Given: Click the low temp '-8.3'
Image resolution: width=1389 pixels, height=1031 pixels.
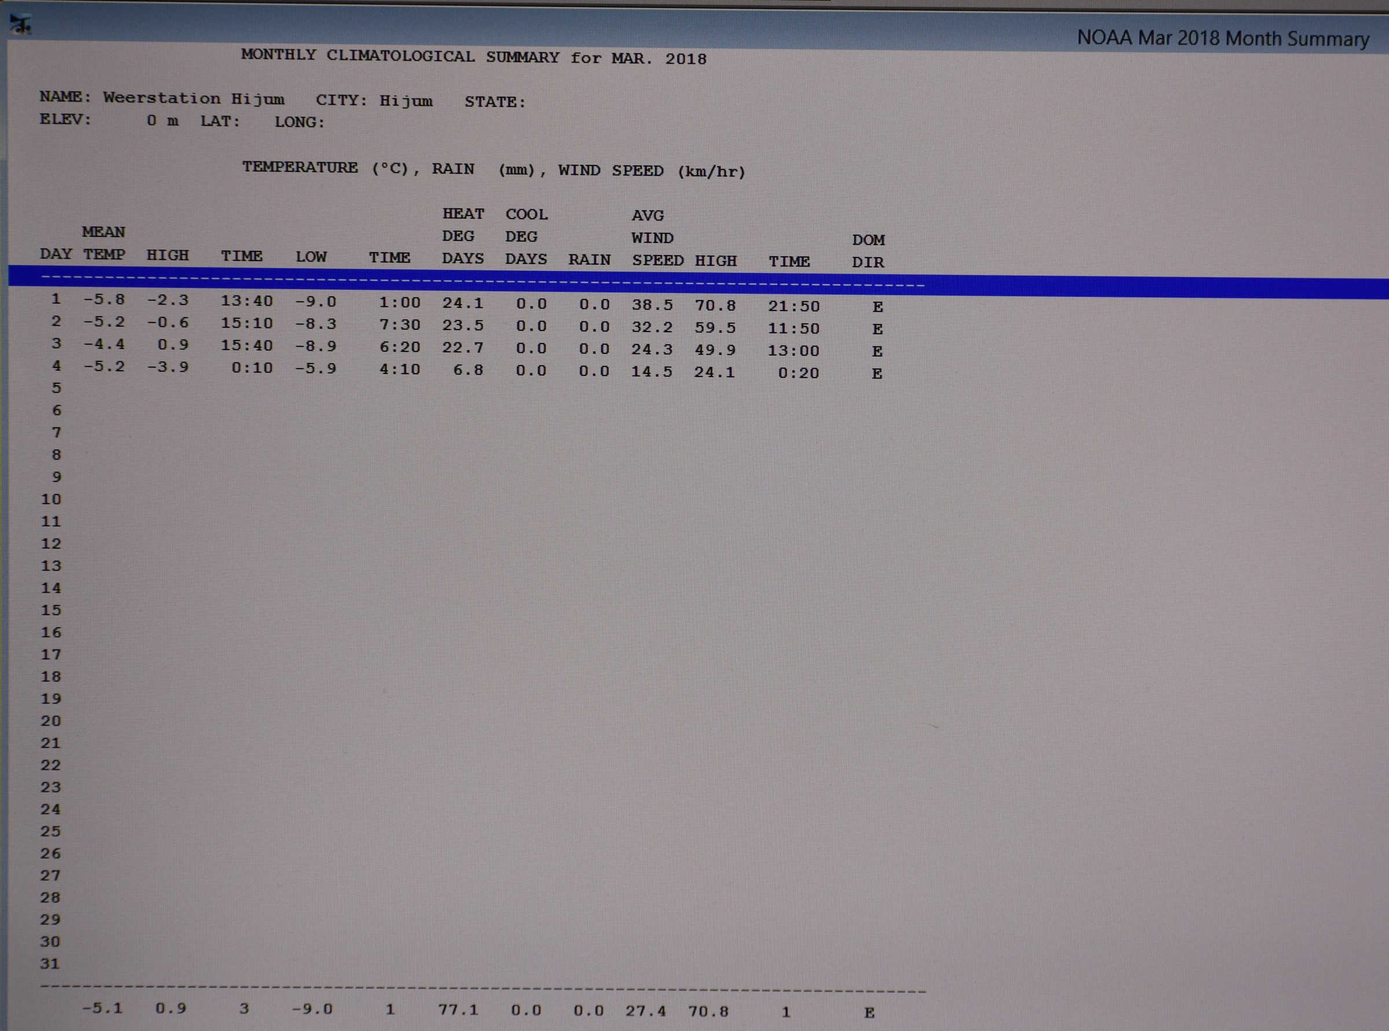Looking at the screenshot, I should click(x=315, y=324).
